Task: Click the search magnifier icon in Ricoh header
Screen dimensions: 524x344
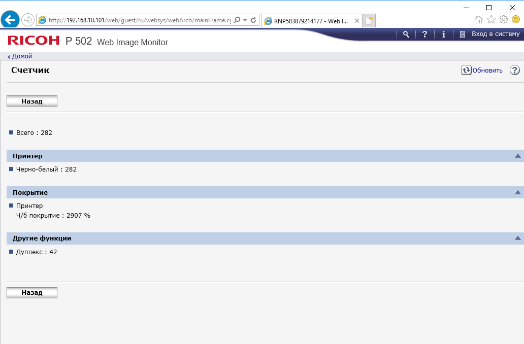Action: [406, 34]
